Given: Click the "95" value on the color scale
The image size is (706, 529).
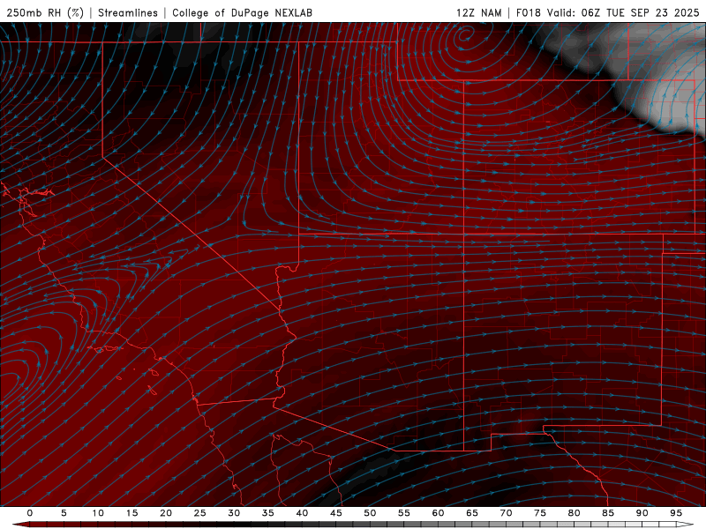Looking at the screenshot, I should pos(676,513).
